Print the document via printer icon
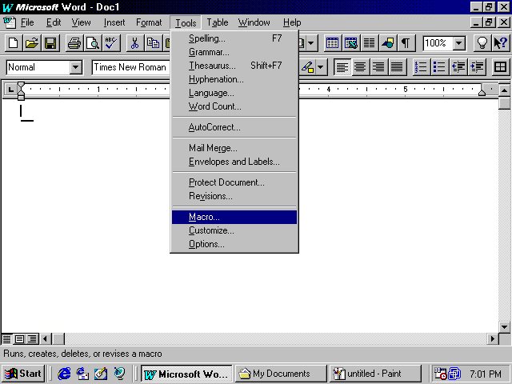The width and height of the screenshot is (512, 384). point(74,43)
